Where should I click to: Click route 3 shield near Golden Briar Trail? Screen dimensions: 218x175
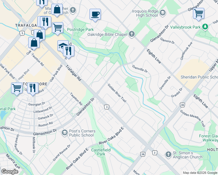click(107, 107)
